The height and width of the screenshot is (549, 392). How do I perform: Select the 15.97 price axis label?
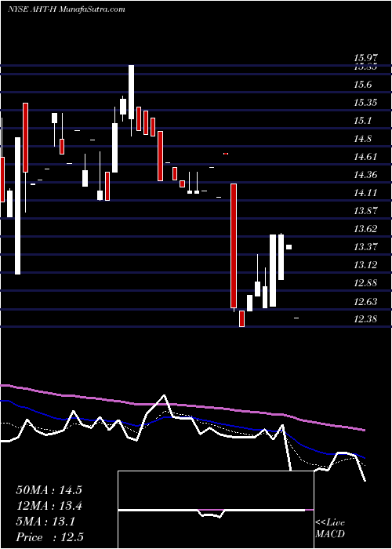365,58
